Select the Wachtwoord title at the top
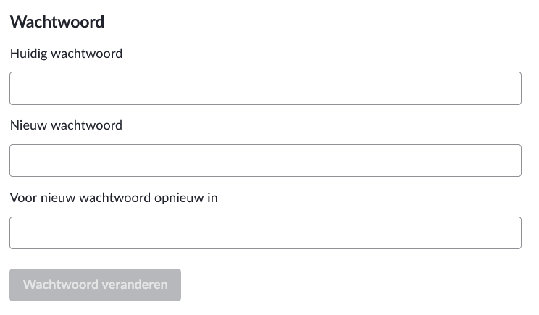Viewport: 539px width, 315px height. [x=57, y=22]
